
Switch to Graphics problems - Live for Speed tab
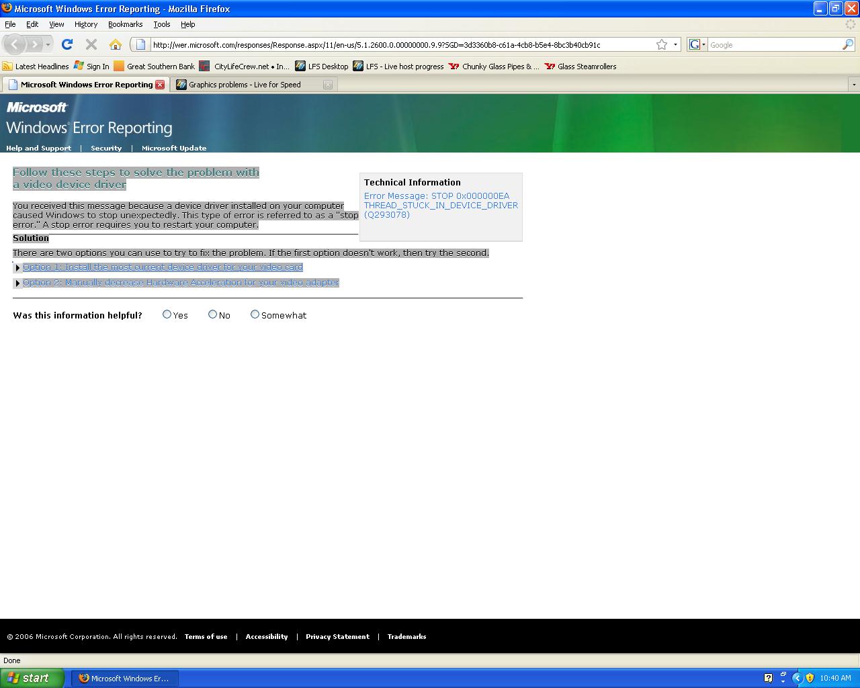[254, 85]
